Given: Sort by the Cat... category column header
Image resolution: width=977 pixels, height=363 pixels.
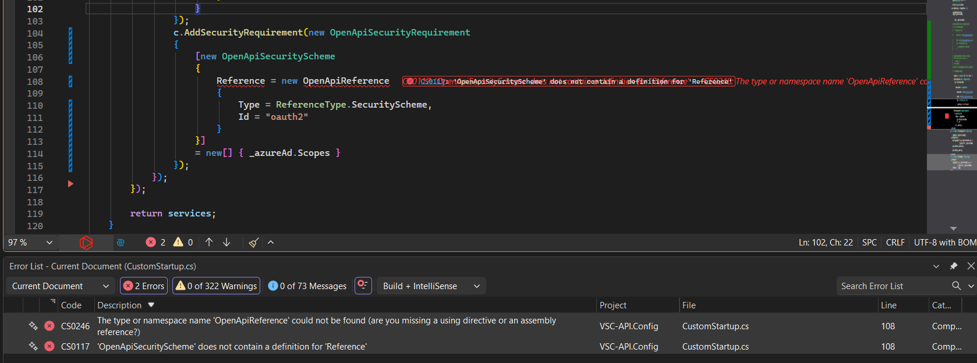Looking at the screenshot, I should coord(941,305).
